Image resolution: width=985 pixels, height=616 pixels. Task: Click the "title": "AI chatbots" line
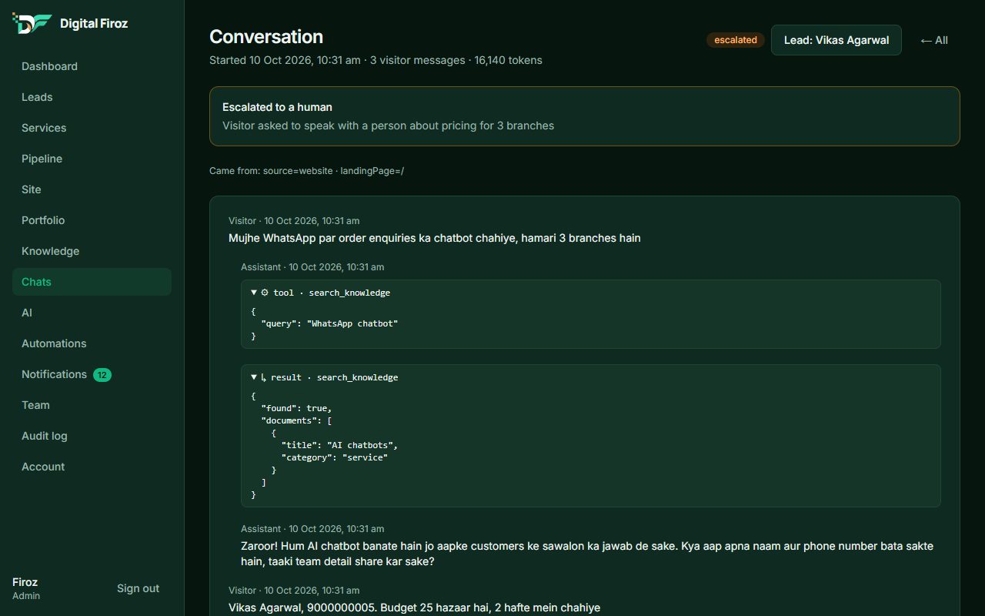339,445
